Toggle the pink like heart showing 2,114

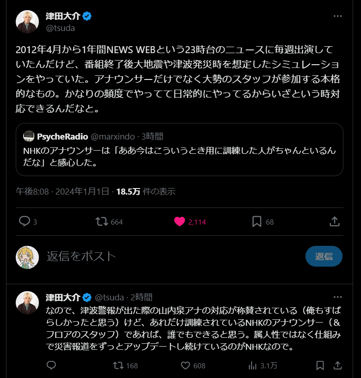(x=180, y=222)
